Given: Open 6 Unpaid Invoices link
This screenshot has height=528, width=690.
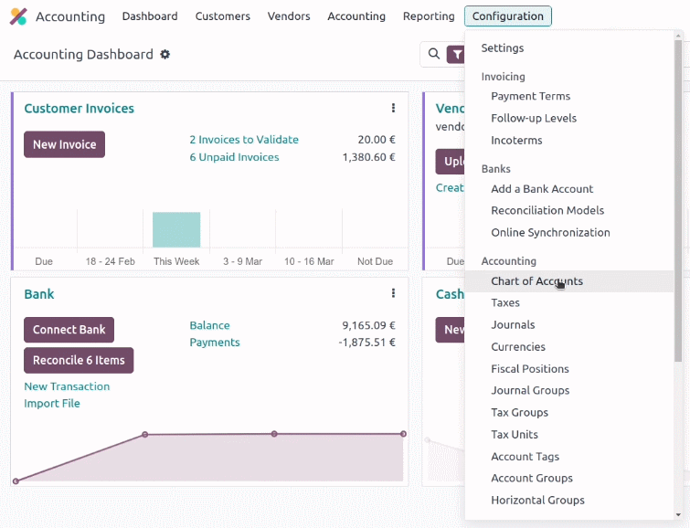Looking at the screenshot, I should [234, 157].
